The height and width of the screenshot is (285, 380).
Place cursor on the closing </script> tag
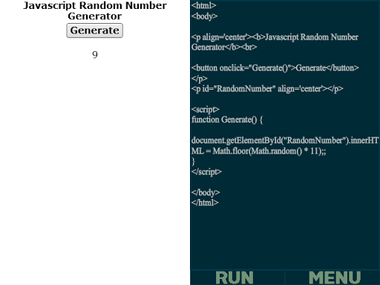tap(206, 171)
